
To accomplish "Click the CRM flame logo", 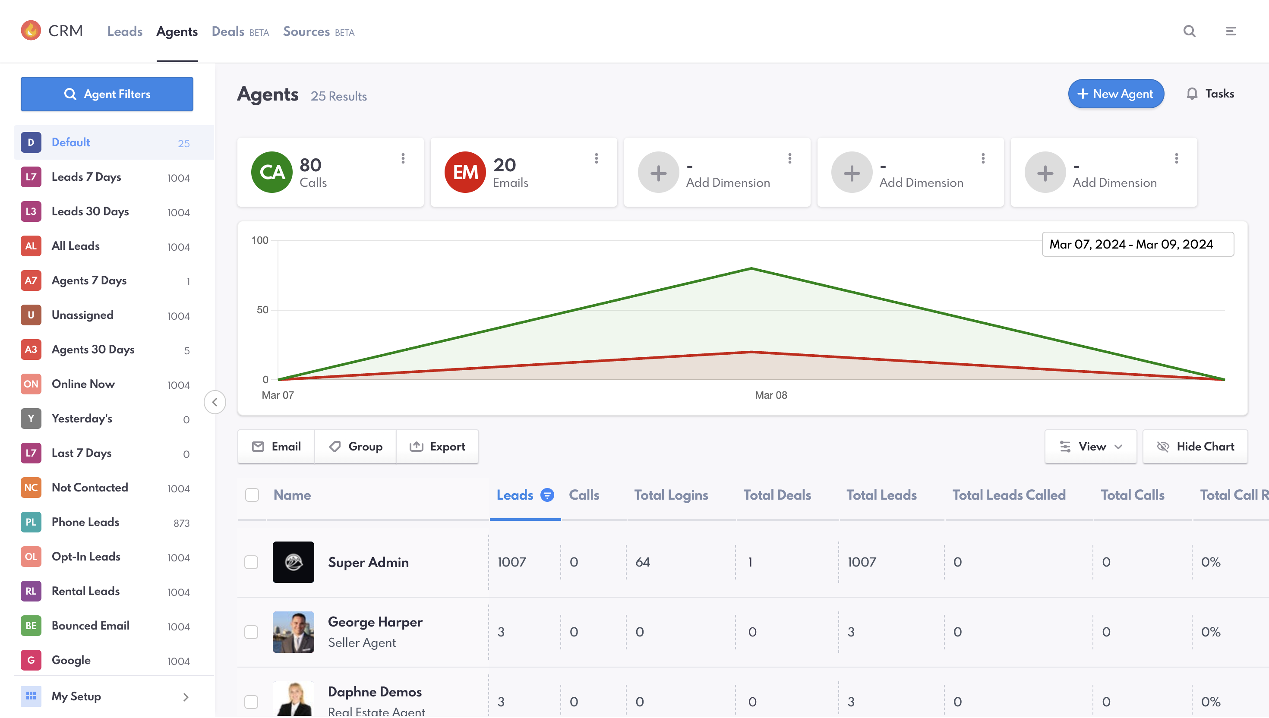I will 31,31.
